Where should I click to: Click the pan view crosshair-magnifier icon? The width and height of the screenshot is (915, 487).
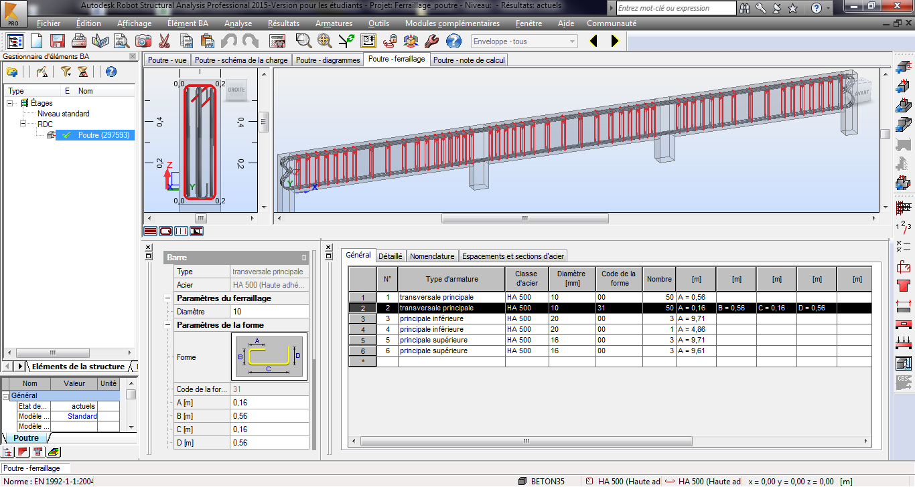pos(325,41)
